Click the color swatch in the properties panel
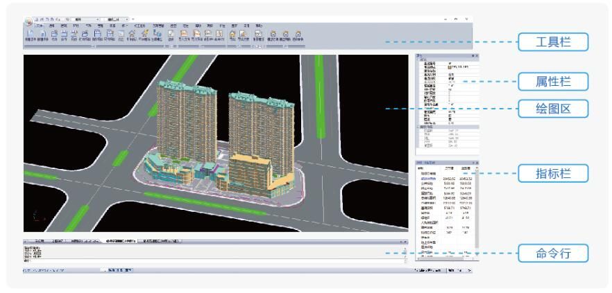612x293 pixels. [x=450, y=67]
